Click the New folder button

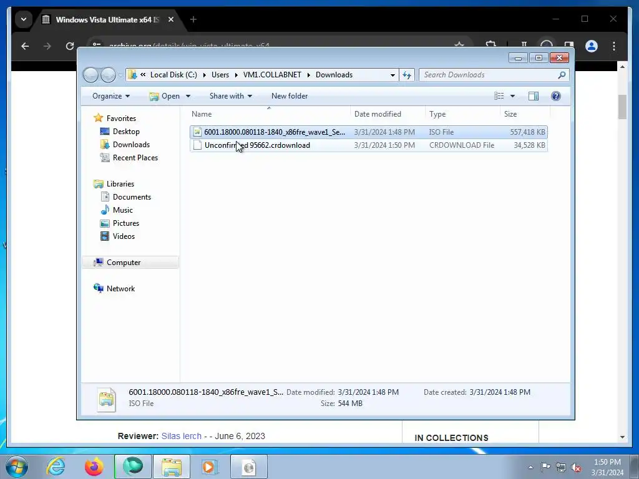pos(290,96)
